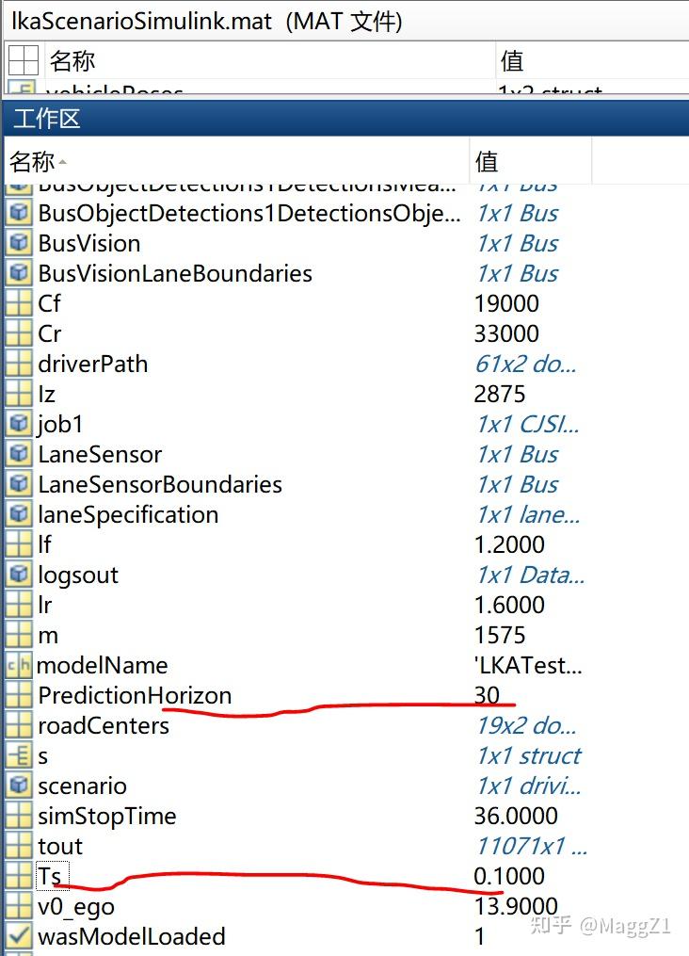The height and width of the screenshot is (956, 689).
Task: Click the matrix icon beside Iz
Action: (x=19, y=394)
